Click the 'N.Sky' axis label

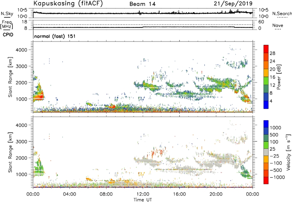pyautogui.click(x=7, y=13)
